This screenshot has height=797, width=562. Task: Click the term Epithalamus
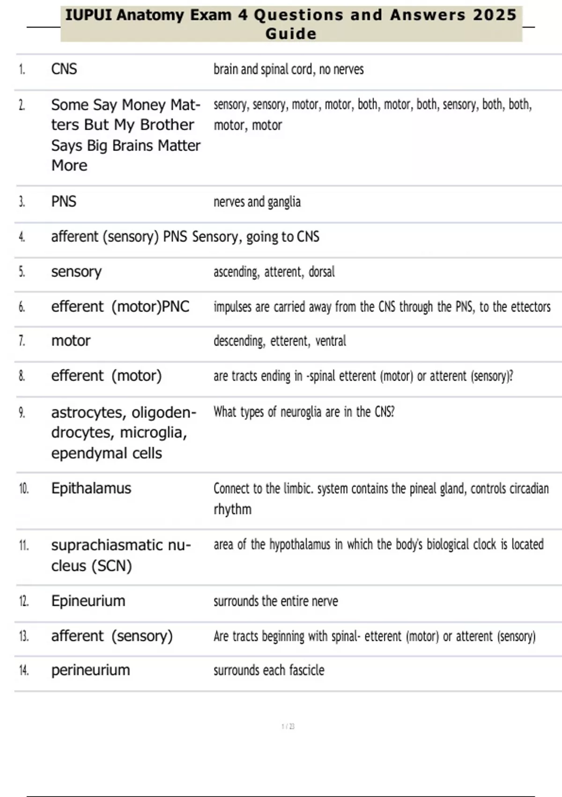tap(91, 489)
